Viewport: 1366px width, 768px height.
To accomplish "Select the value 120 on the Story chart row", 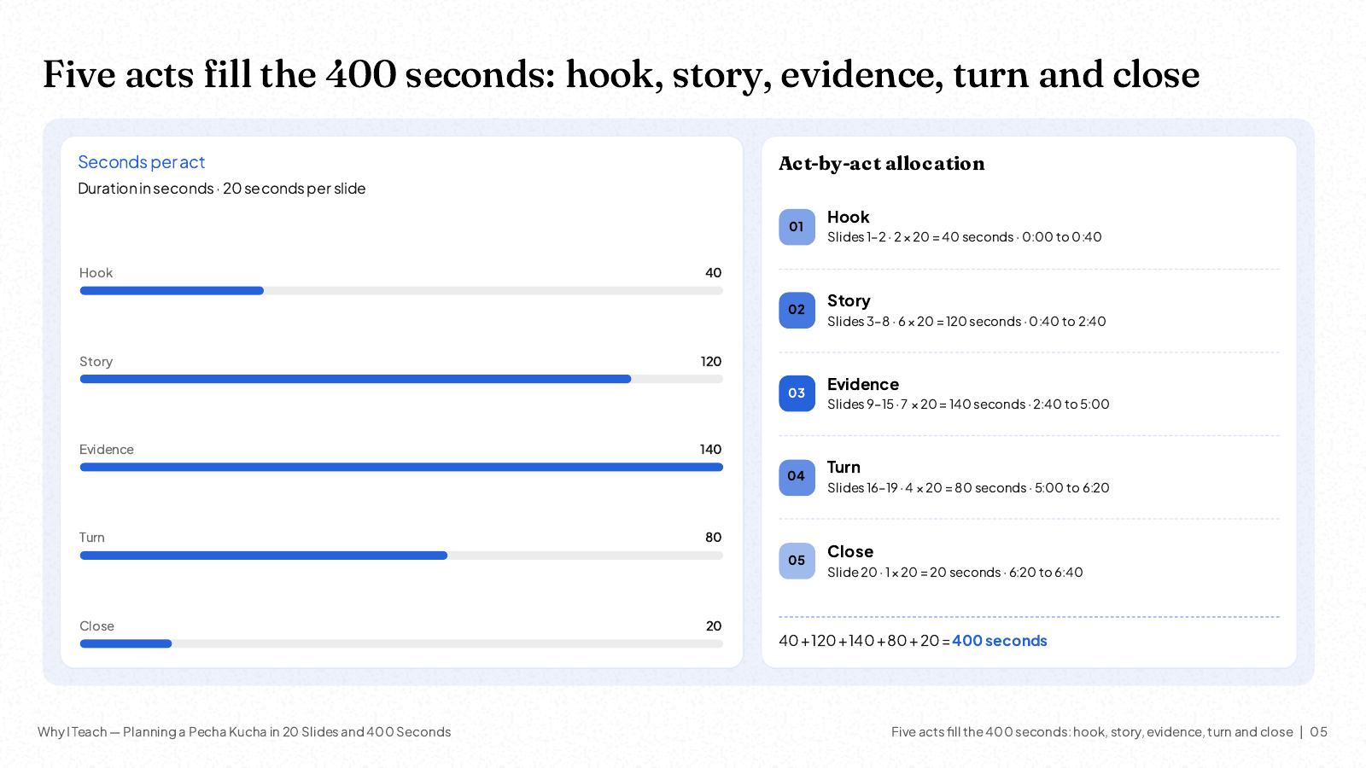I will 711,362.
